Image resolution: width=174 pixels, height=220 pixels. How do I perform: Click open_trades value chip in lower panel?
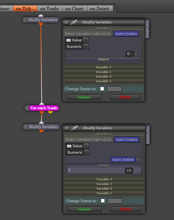point(123,160)
